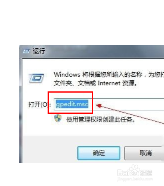Click the jingyan.baidu.com watermark URL
This screenshot has width=164, height=186.
coord(135,179)
